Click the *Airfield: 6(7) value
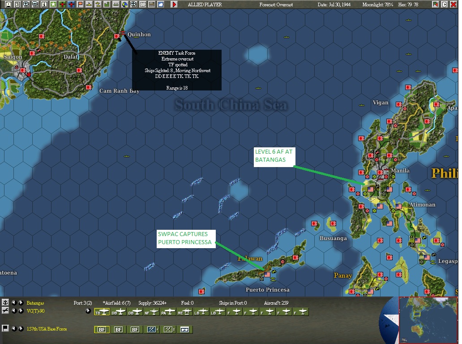Image resolution: width=462 pixels, height=344 pixels. (x=116, y=303)
